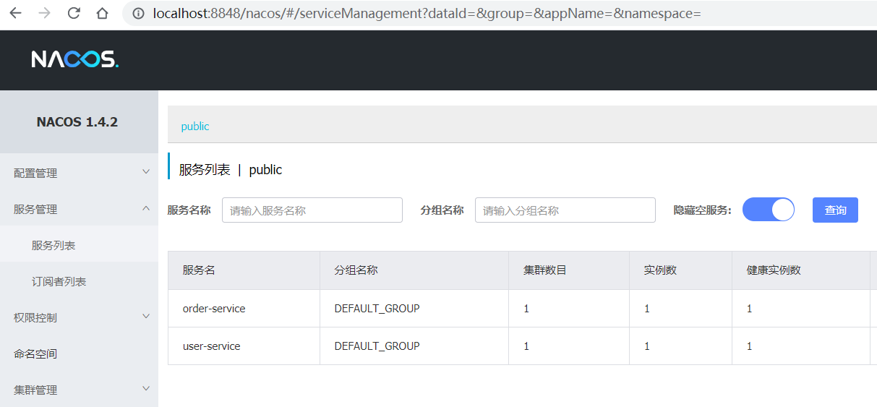Image resolution: width=877 pixels, height=407 pixels.
Task: Toggle the 隐藏空服务 switch
Action: (x=768, y=210)
